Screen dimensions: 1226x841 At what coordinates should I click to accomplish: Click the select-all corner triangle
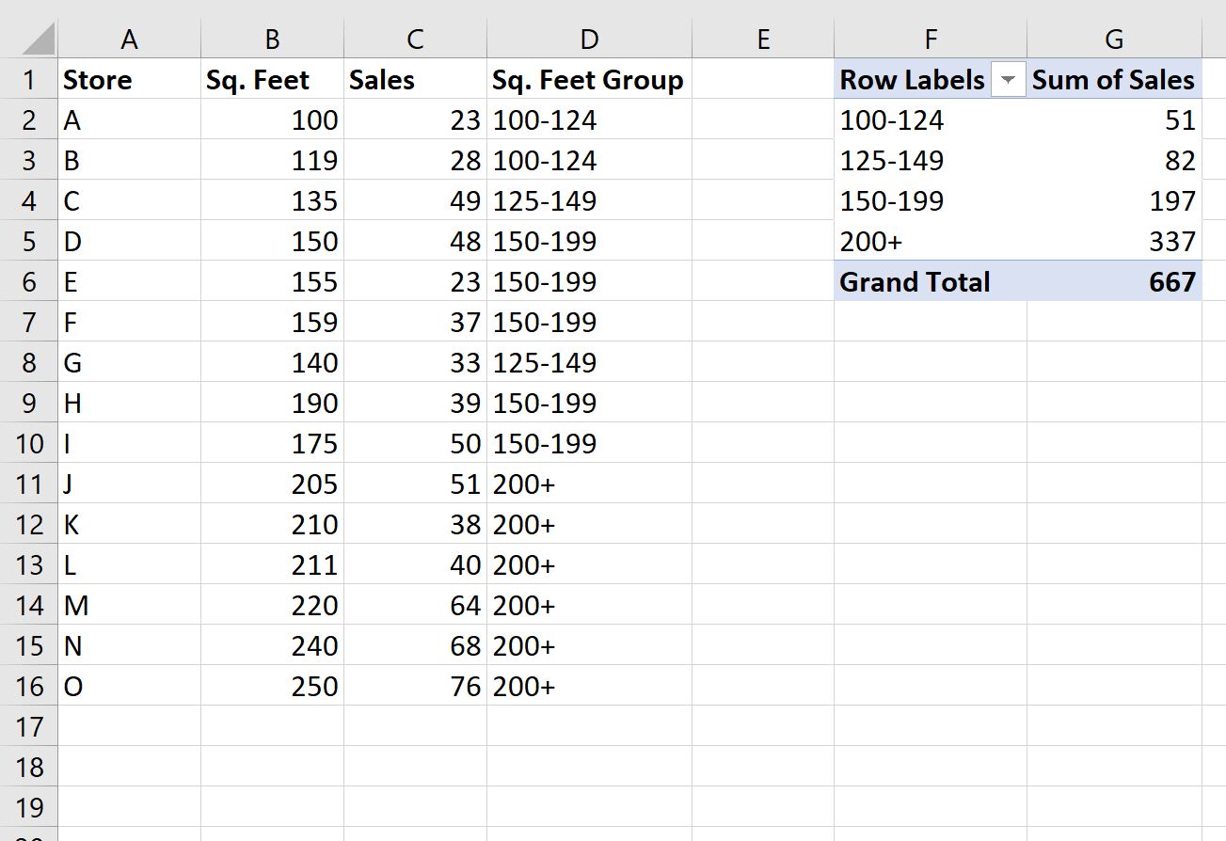tap(36, 40)
